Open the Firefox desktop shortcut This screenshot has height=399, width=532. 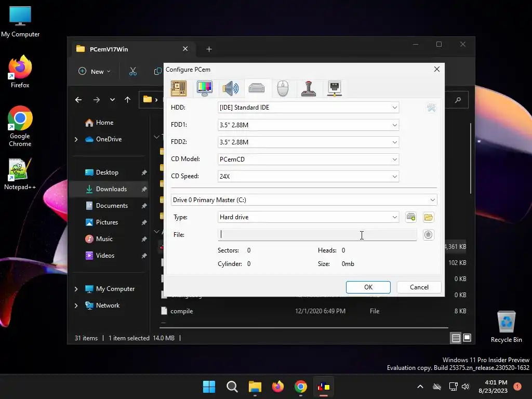pos(20,72)
